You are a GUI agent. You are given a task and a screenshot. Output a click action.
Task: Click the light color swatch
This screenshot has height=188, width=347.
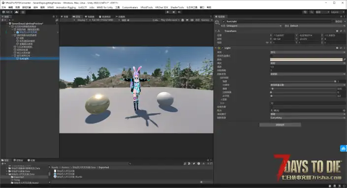click(306, 60)
